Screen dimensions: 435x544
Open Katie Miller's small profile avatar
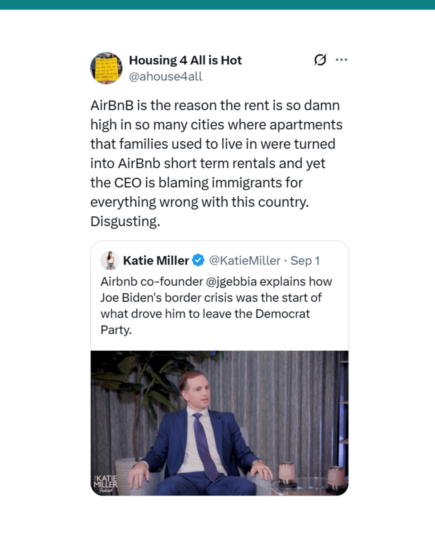tap(110, 260)
